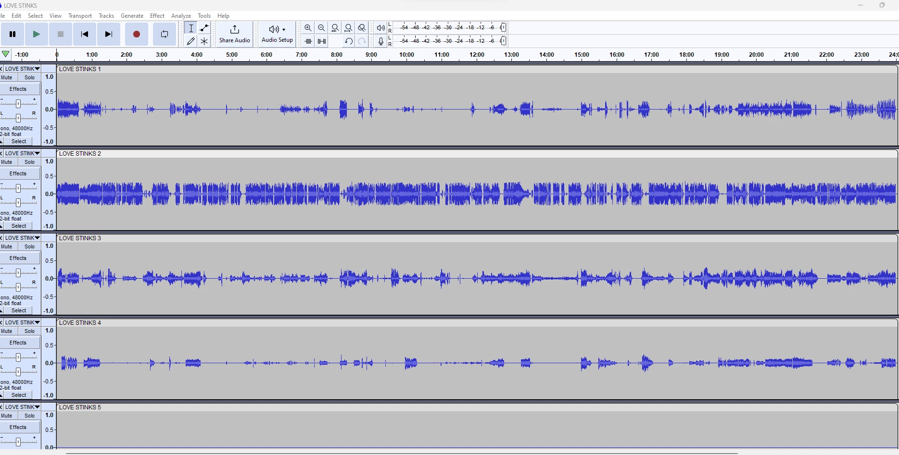Click the red Record button
This screenshot has width=899, height=455.
click(137, 34)
